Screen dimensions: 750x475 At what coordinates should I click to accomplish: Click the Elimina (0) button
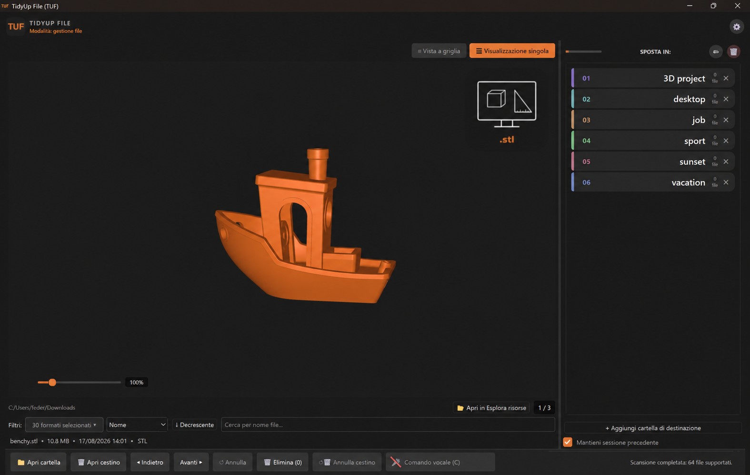click(282, 462)
